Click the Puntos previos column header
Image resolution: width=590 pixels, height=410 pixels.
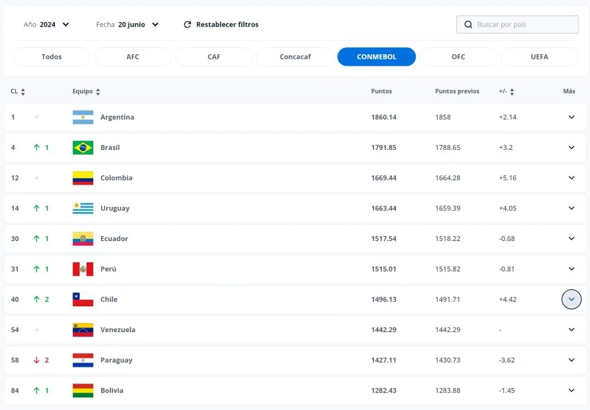pyautogui.click(x=457, y=91)
